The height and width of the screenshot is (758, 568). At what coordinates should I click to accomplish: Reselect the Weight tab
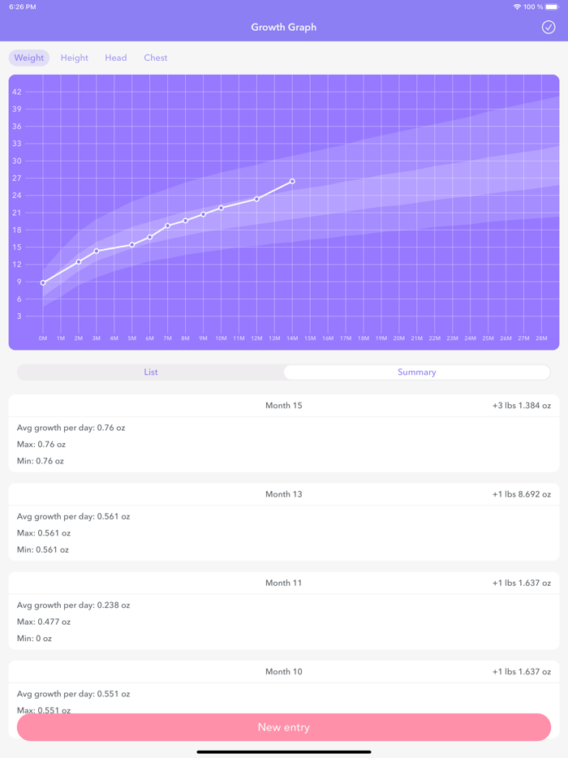(28, 57)
